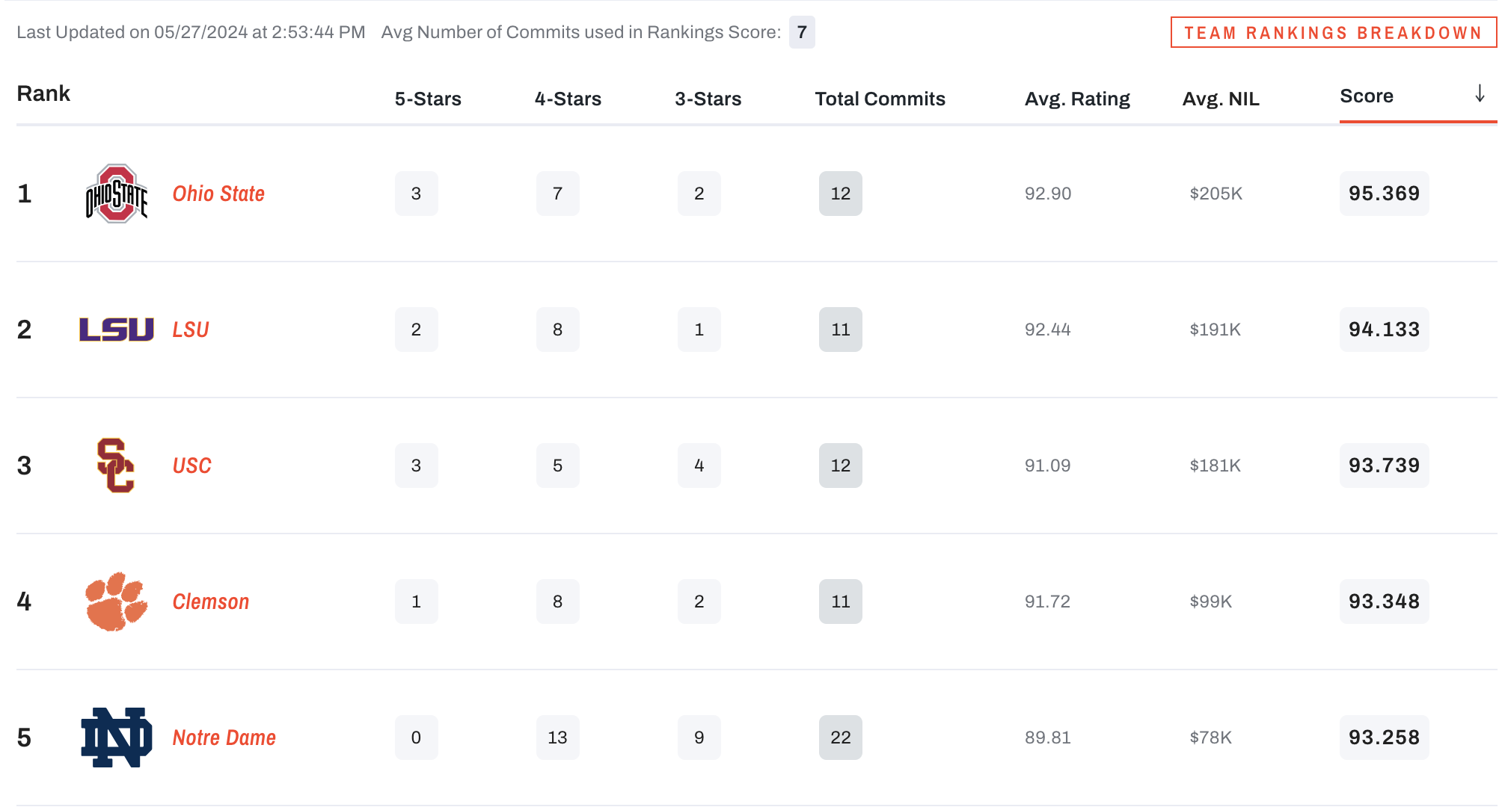Click Notre Dame's score of 93.258
This screenshot has height=810, width=1502.
tap(1384, 738)
